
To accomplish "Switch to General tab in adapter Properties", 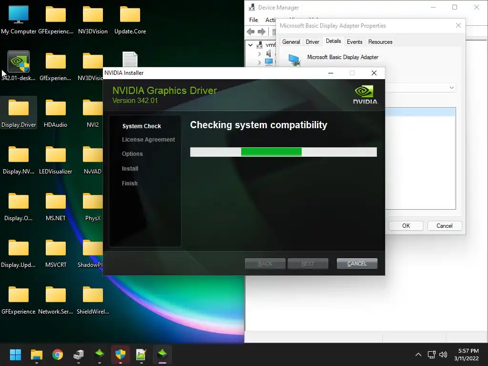I will pyautogui.click(x=291, y=42).
